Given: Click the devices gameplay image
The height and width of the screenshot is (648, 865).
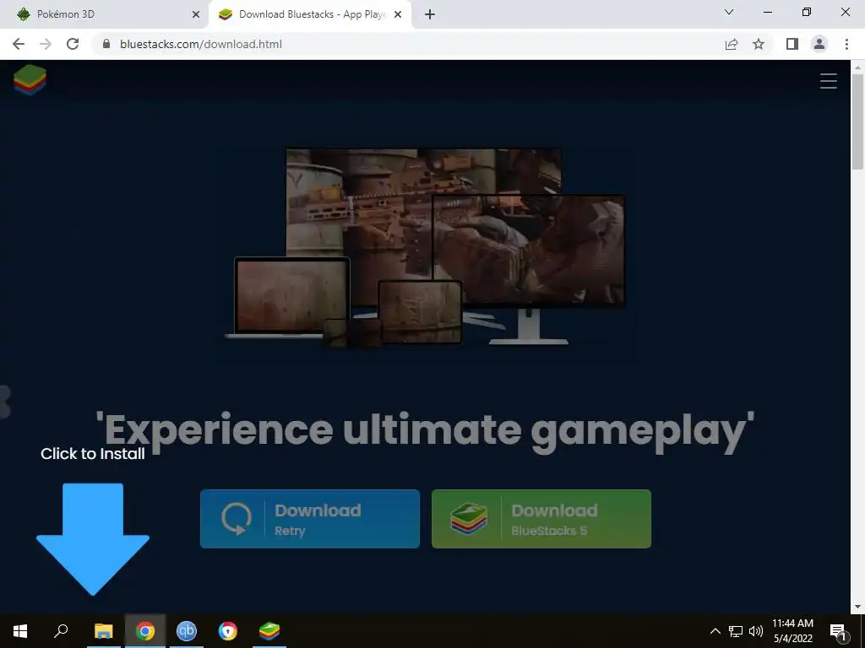Looking at the screenshot, I should [x=425, y=247].
